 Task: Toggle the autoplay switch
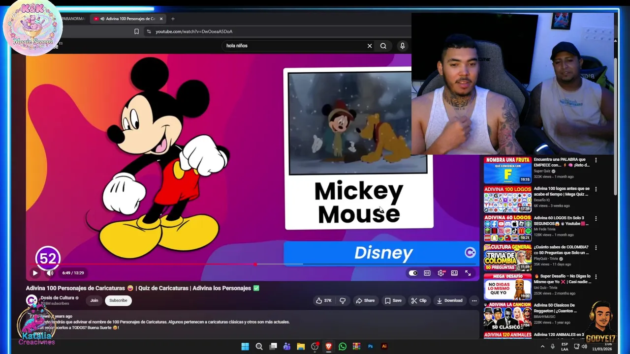(413, 273)
